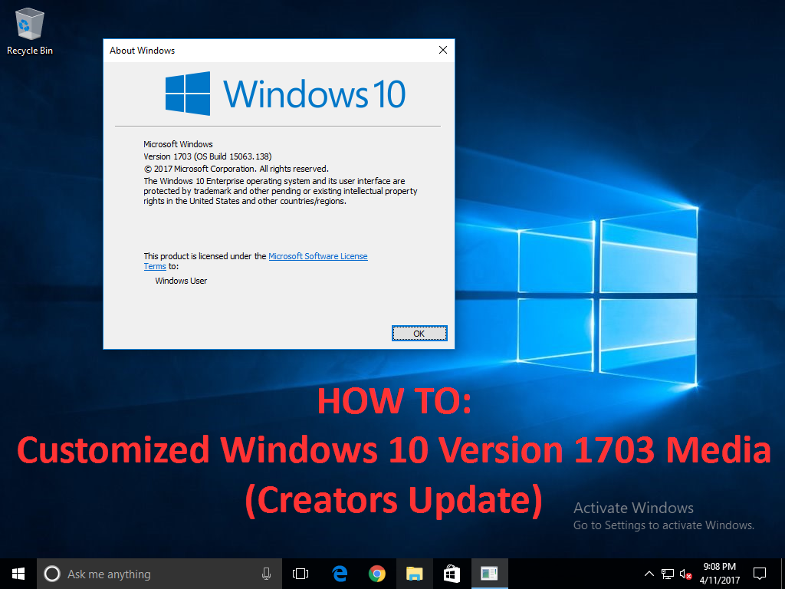Image resolution: width=785 pixels, height=589 pixels.
Task: Open Task View from taskbar
Action: tap(301, 574)
